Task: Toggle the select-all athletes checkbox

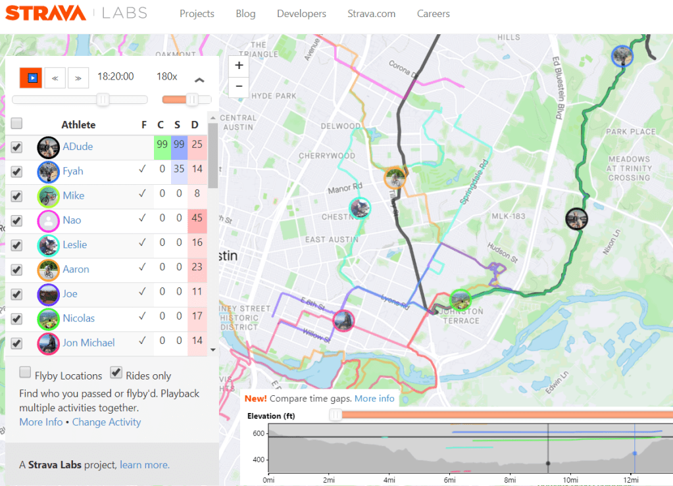Action: [x=16, y=124]
